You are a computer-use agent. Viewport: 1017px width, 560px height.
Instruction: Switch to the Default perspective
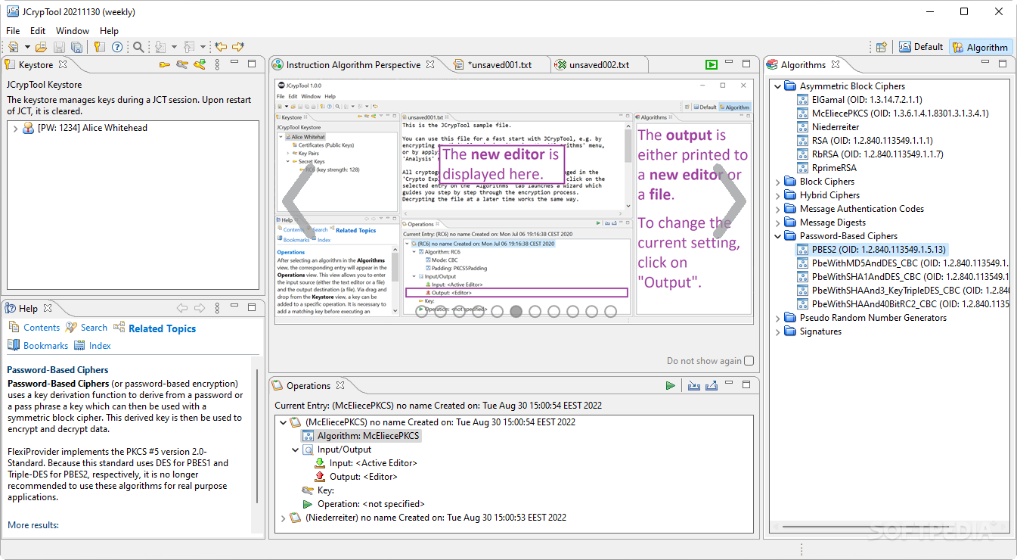[921, 47]
